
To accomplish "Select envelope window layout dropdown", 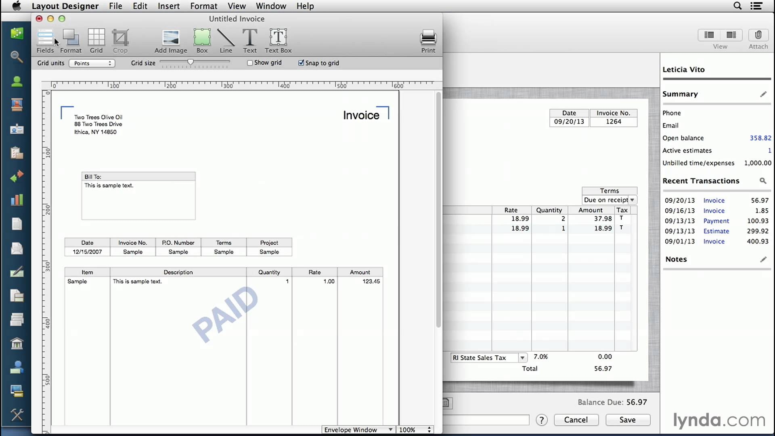I will pos(357,430).
